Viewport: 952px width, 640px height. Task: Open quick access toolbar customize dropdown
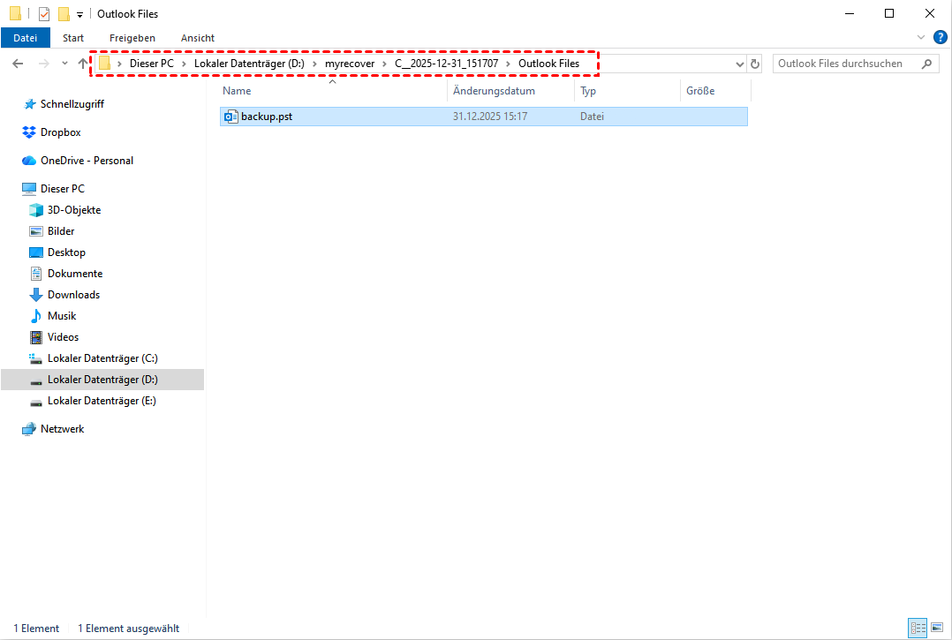click(x=79, y=15)
